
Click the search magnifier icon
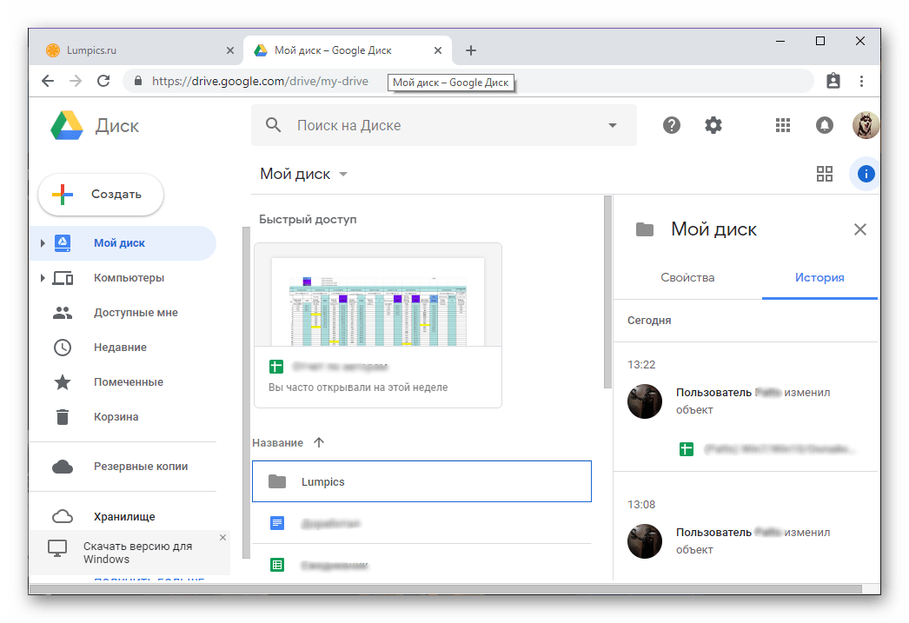click(x=273, y=125)
